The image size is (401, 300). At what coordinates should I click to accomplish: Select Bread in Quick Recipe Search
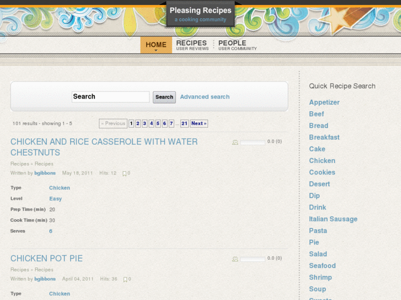pos(319,126)
